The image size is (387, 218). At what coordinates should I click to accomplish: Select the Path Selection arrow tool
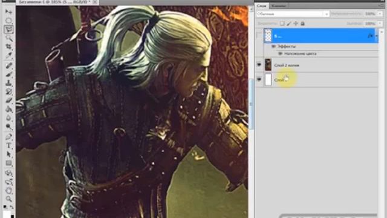(8, 154)
